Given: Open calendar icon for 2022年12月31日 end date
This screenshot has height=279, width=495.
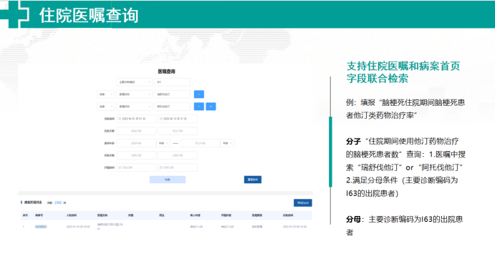Looking at the screenshot, I should [161, 119].
